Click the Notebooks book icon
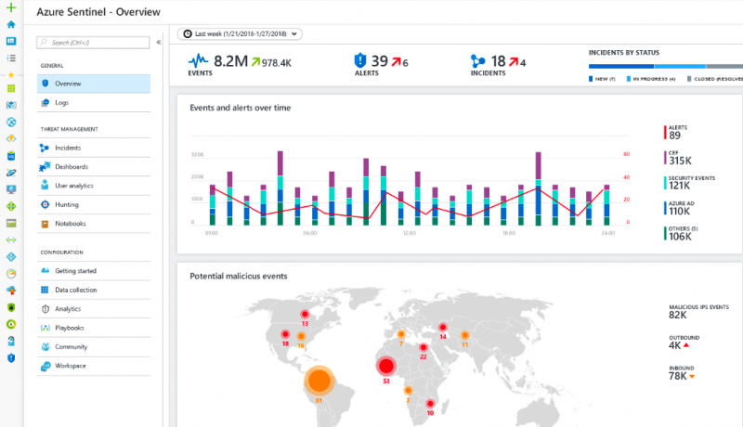 [x=45, y=224]
